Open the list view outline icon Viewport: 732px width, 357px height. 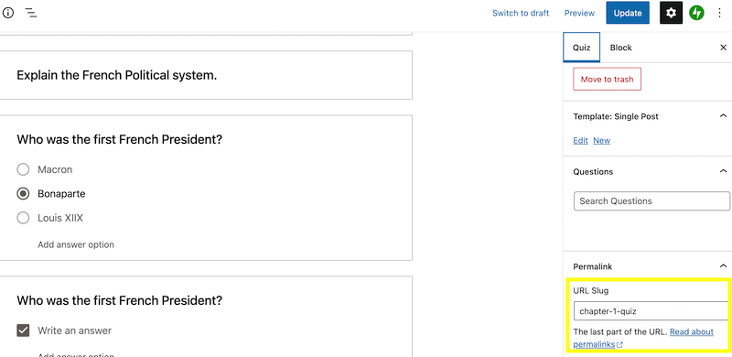[x=31, y=13]
